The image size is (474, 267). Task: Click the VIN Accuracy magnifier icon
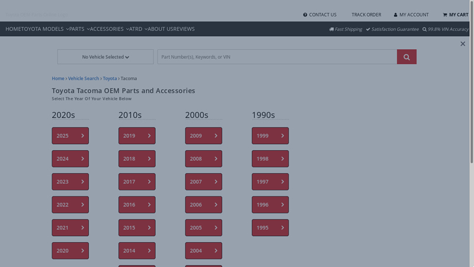point(424,29)
